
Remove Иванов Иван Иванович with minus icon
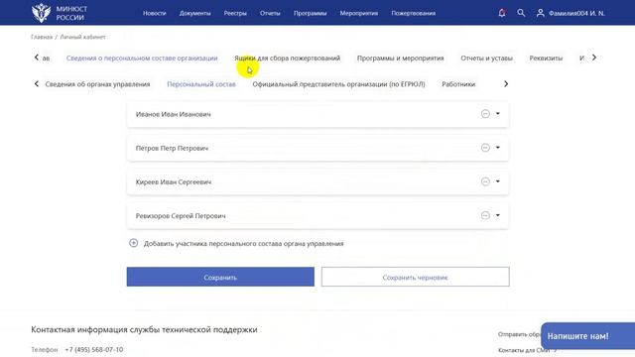(x=485, y=114)
